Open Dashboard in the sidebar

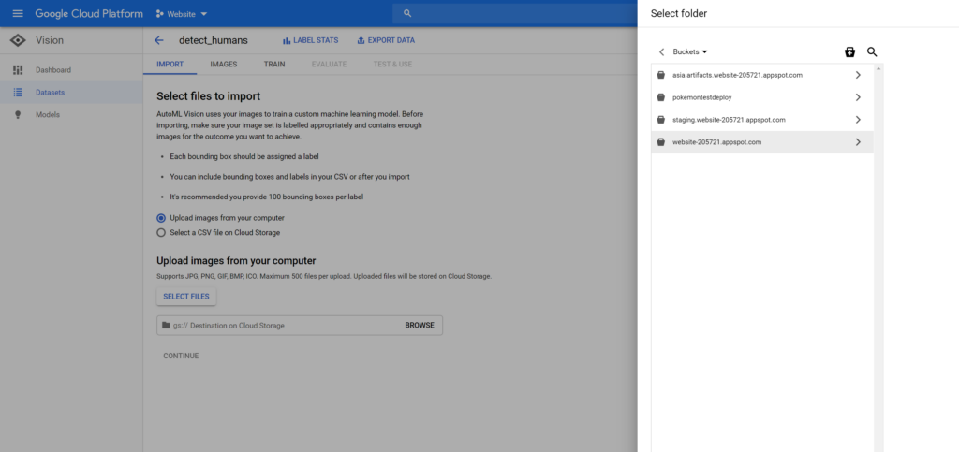point(71,69)
